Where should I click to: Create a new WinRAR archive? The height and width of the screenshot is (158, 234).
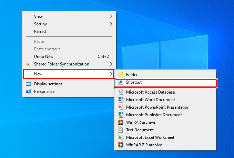click(x=165, y=122)
